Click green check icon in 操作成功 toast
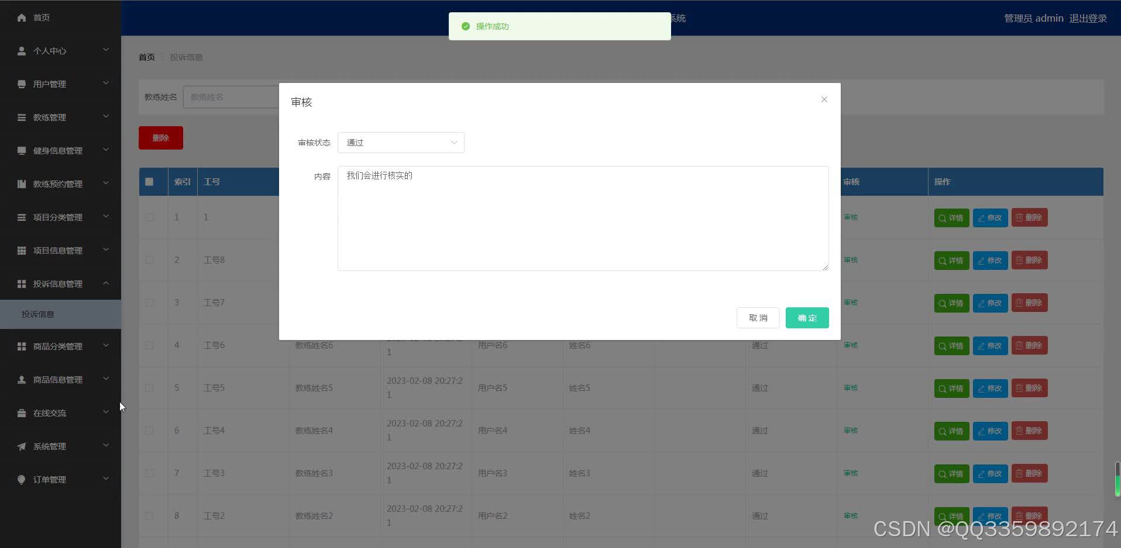This screenshot has height=548, width=1121. pos(466,26)
